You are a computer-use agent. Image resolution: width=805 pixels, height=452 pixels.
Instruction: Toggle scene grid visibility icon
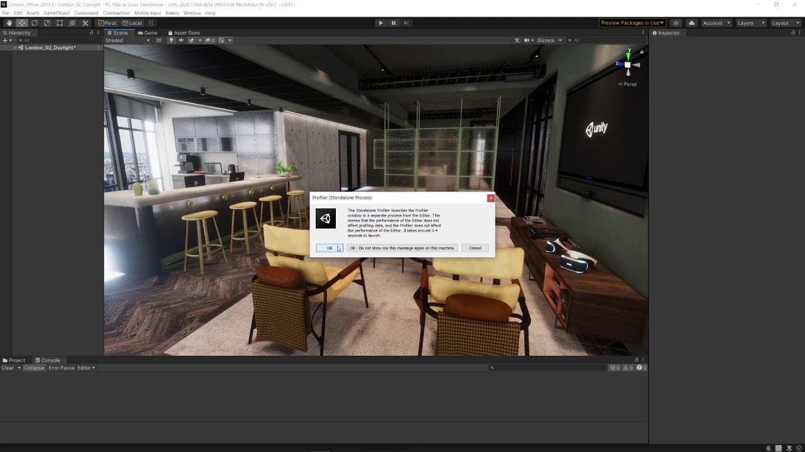point(221,40)
